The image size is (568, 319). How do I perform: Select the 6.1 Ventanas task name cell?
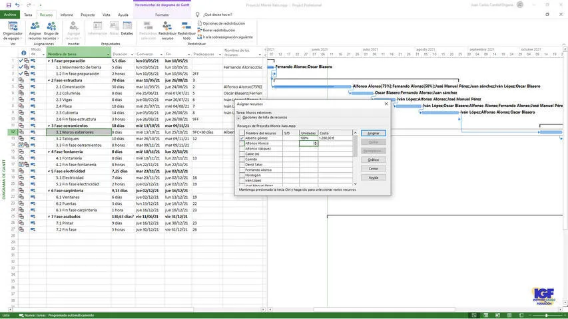point(79,197)
